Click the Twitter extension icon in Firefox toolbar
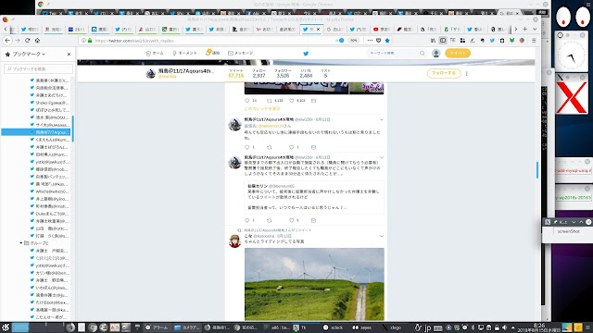The height and width of the screenshot is (333, 593). pyautogui.click(x=492, y=41)
